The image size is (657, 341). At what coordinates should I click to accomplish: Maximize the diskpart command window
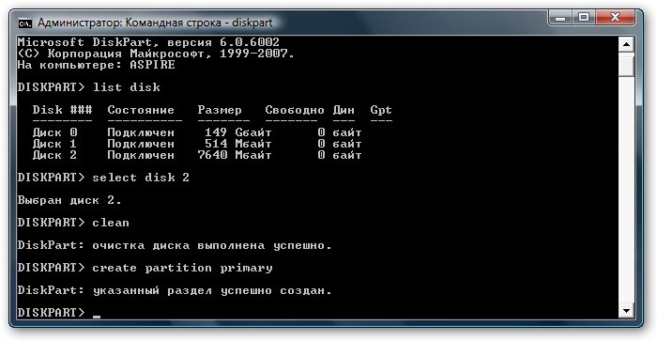pyautogui.click(x=584, y=18)
